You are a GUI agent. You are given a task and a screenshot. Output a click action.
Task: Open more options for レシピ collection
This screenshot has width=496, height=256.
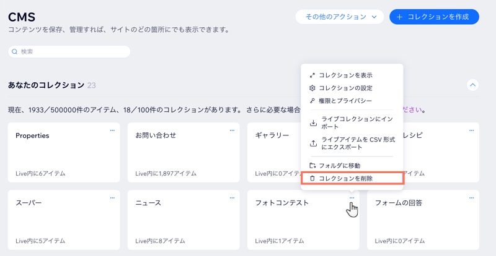[x=471, y=130]
